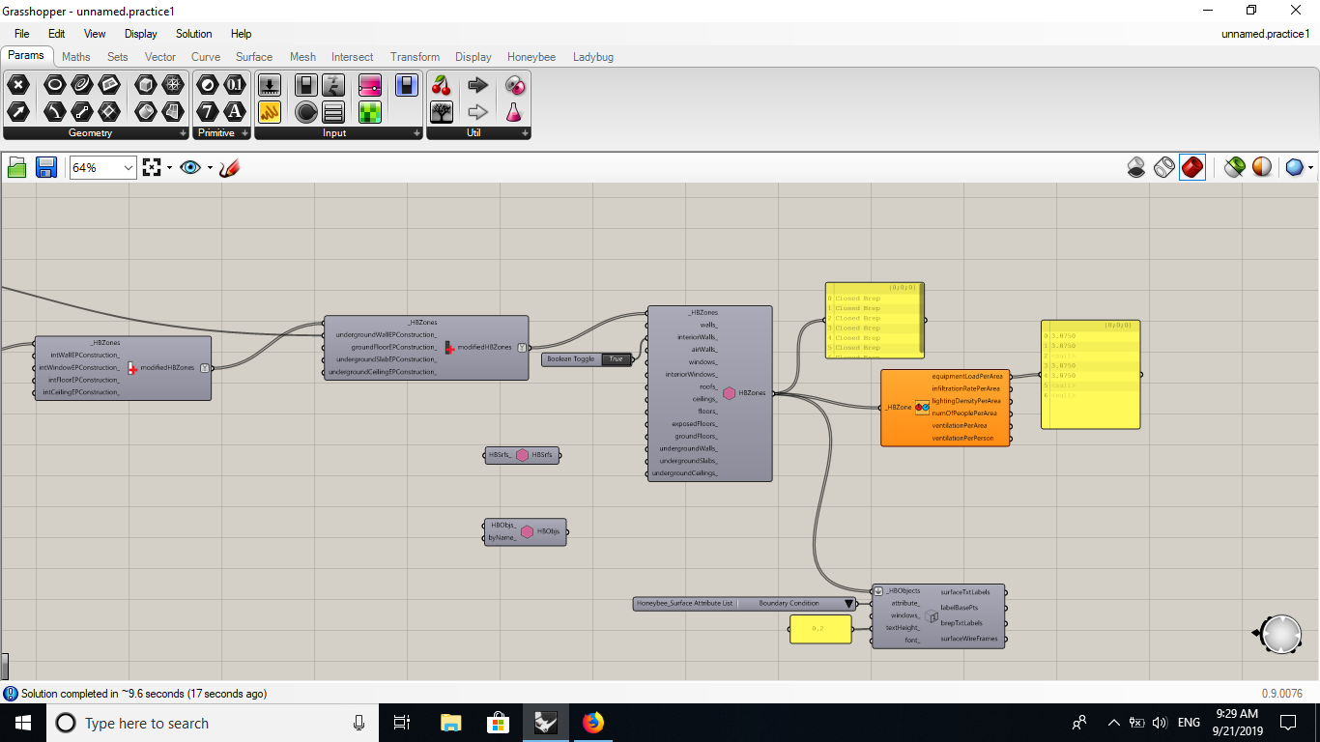The width and height of the screenshot is (1320, 742).
Task: Click the unnamed.practice1 document name
Action: (1265, 34)
